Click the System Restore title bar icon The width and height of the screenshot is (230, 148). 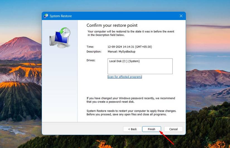click(x=46, y=16)
